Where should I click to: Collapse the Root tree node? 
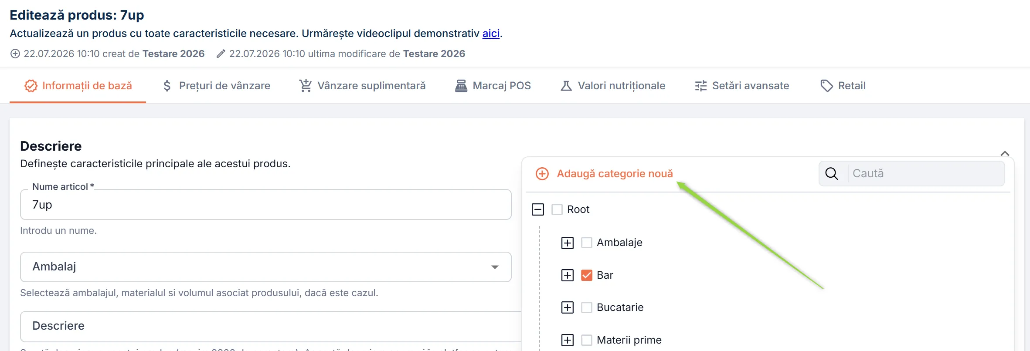(x=538, y=209)
